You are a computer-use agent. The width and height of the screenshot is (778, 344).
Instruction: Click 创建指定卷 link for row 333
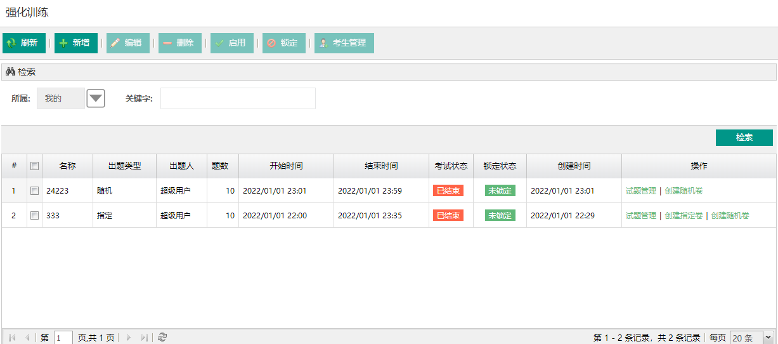pos(684,215)
